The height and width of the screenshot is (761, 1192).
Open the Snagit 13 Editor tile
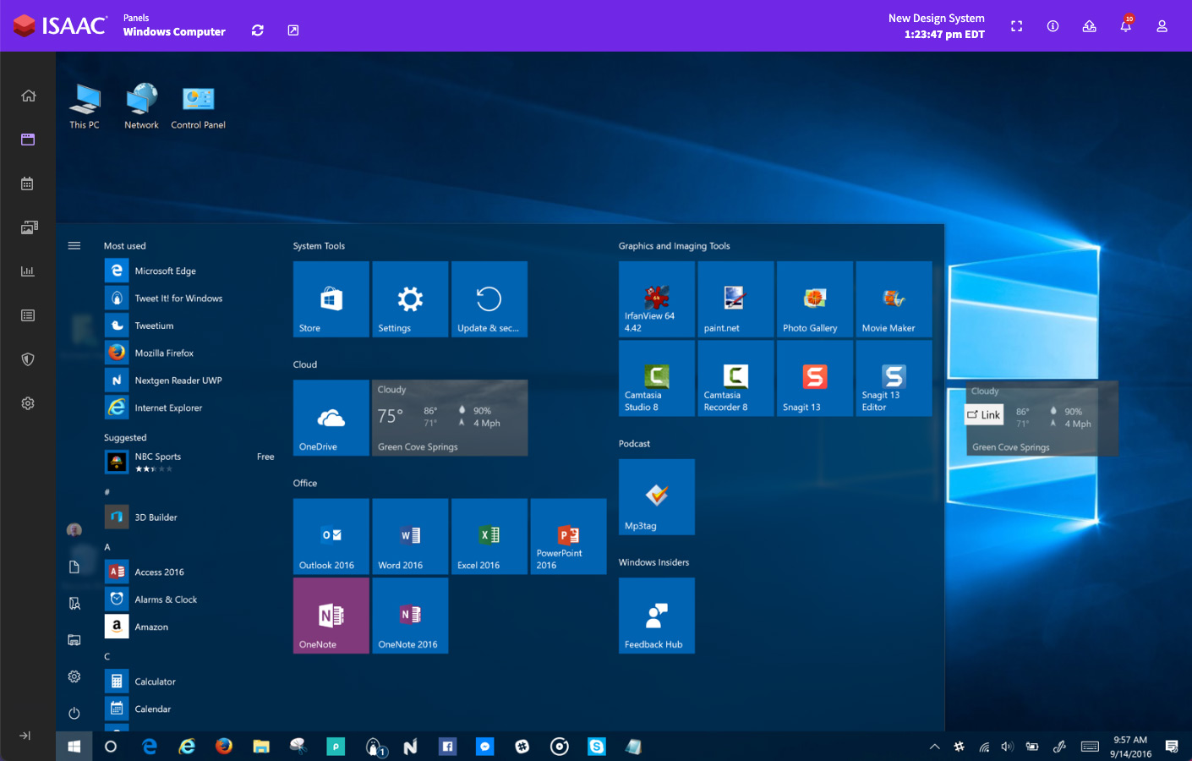click(894, 378)
